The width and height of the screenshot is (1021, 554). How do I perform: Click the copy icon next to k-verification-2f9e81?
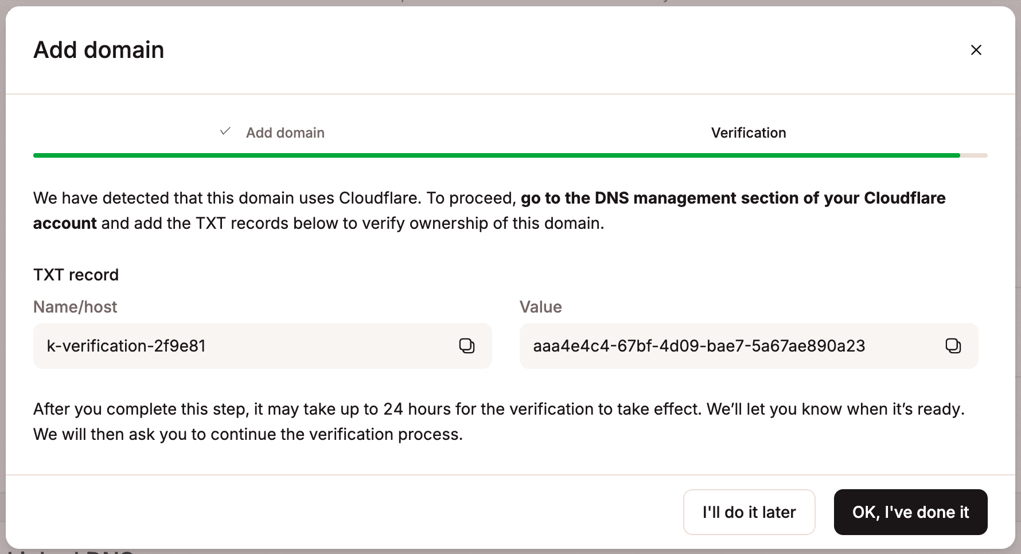(467, 346)
